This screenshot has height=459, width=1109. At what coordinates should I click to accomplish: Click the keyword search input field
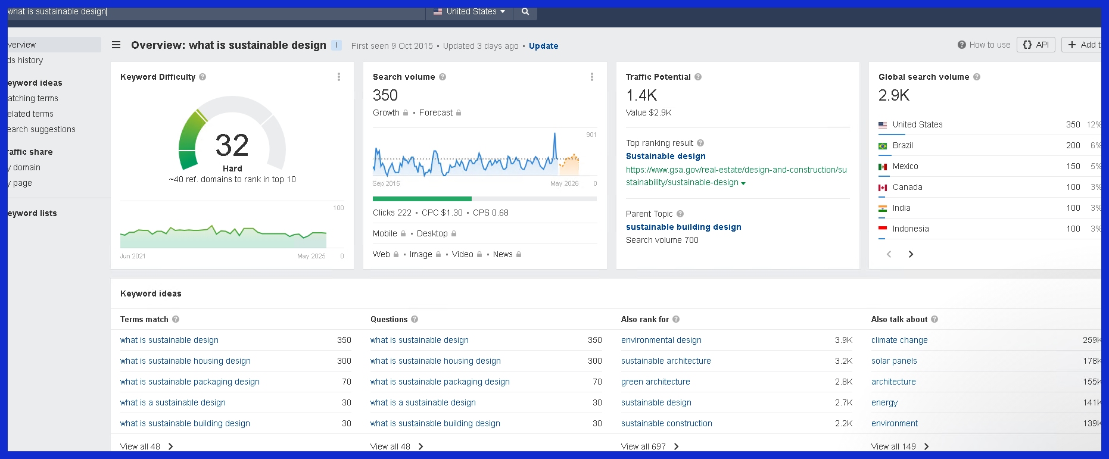pyautogui.click(x=216, y=11)
